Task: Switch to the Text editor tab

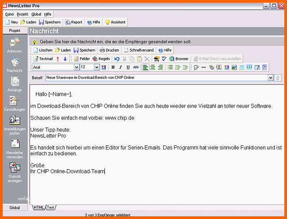Action: [50, 207]
